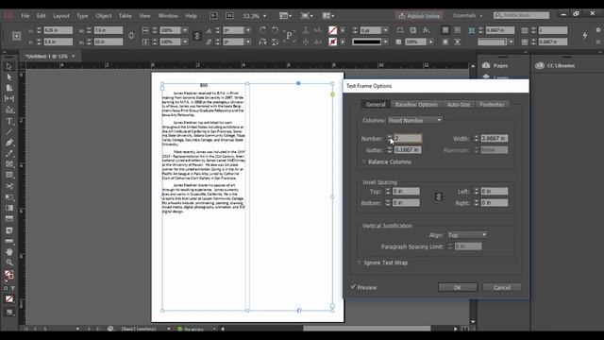Viewport: 604px width, 340px height.
Task: Select the Page tool
Action: (x=8, y=88)
